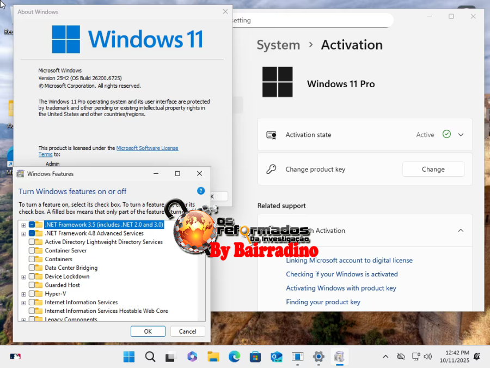Screen dimensions: 490x368
Task: Enable the Hyper-V feature checkbox
Action: coord(32,294)
